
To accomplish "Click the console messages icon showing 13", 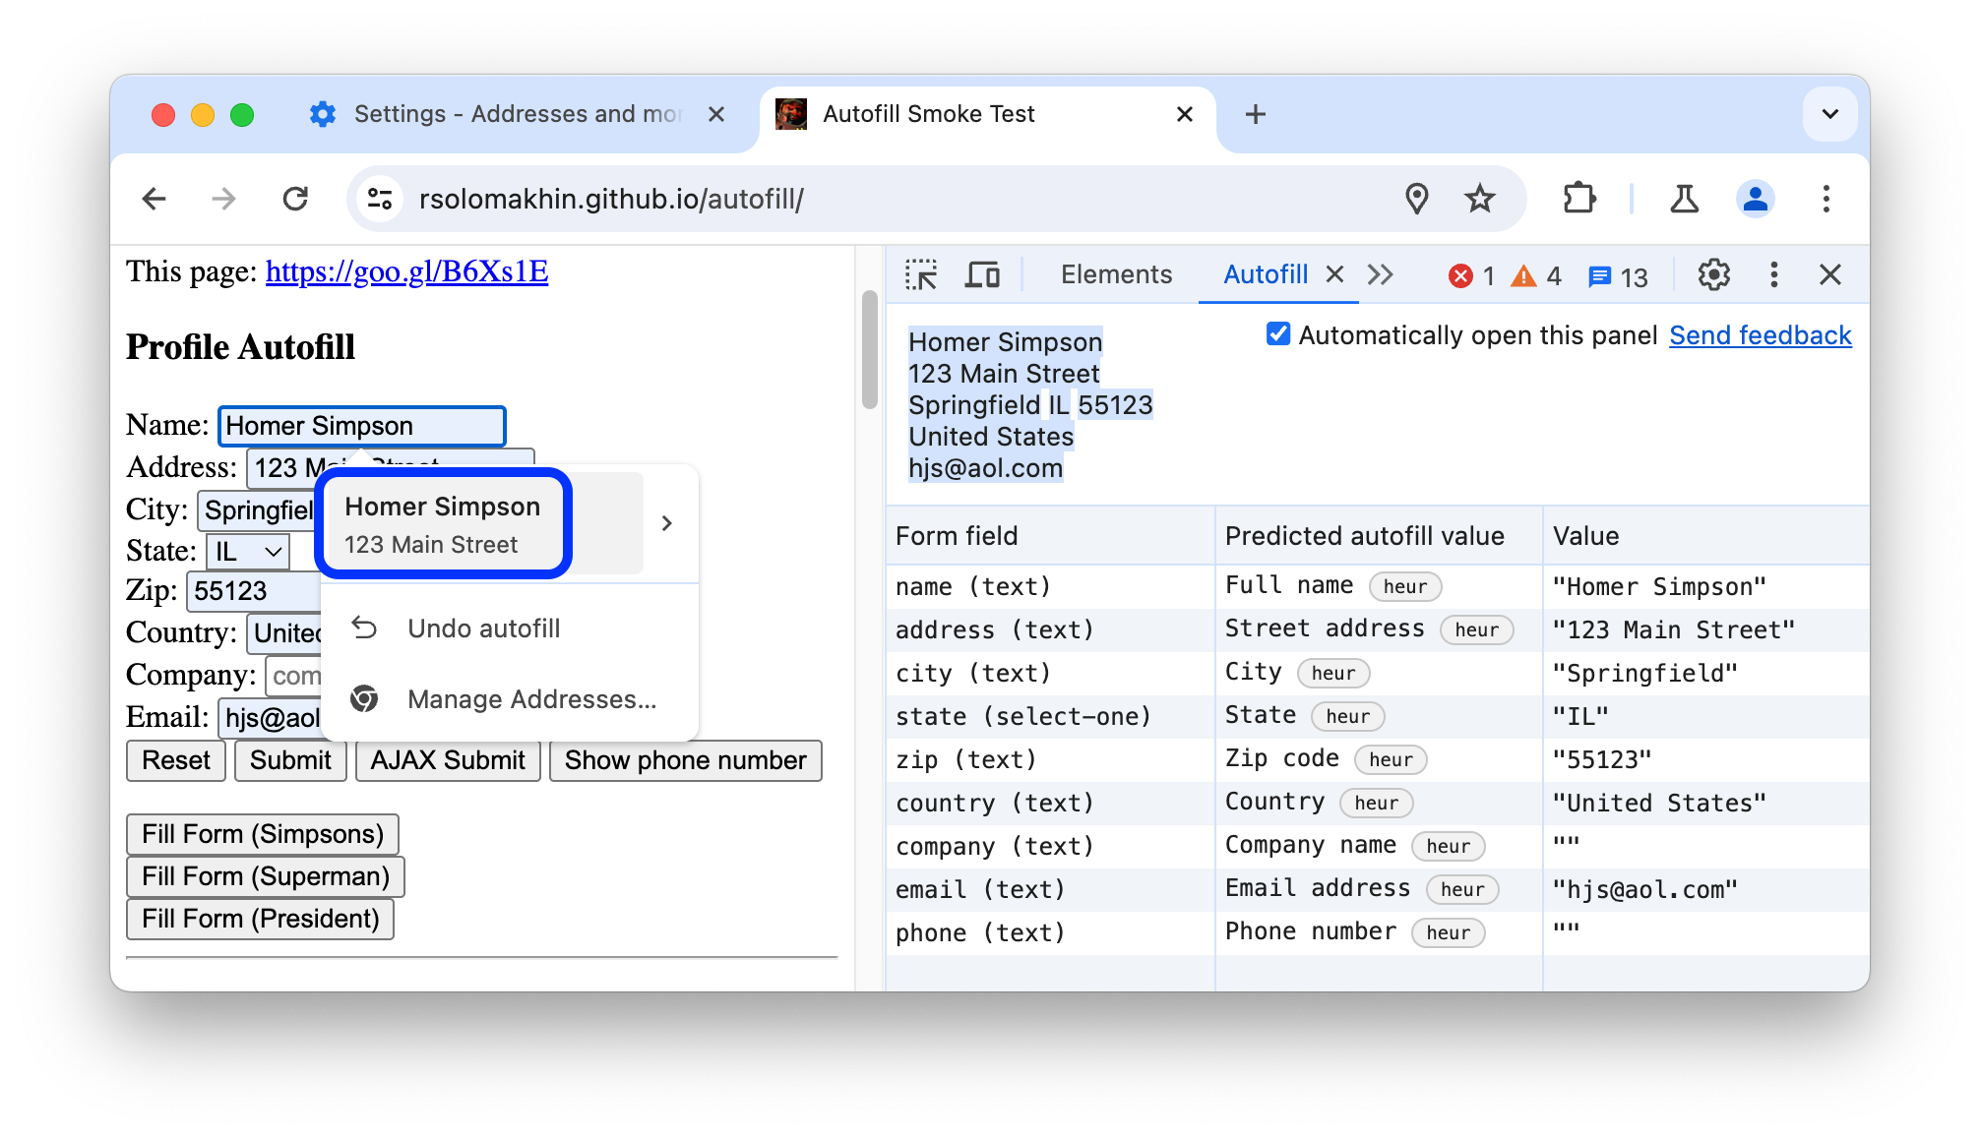I will [1621, 274].
